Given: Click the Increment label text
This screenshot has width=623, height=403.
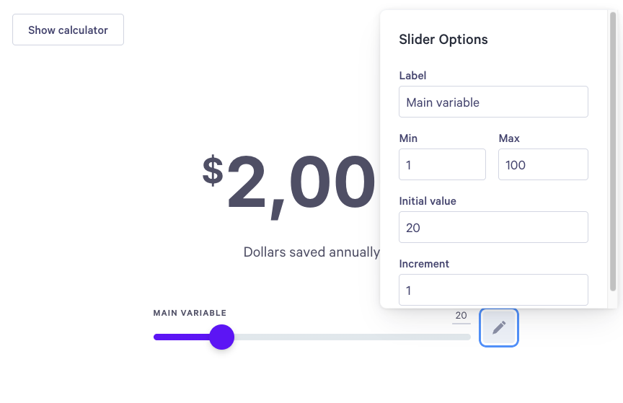Looking at the screenshot, I should coord(424,264).
